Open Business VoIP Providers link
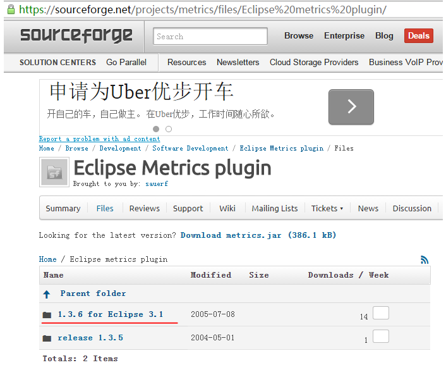446x365 pixels. tap(406, 62)
